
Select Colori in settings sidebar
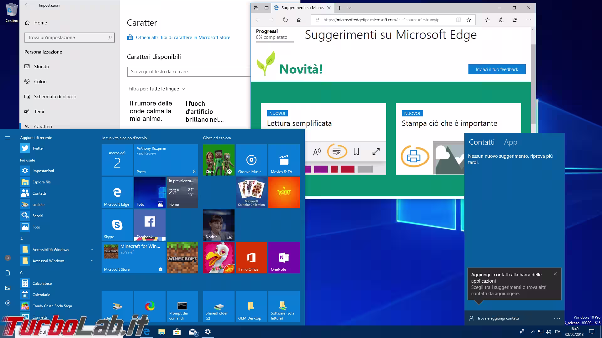(70, 82)
